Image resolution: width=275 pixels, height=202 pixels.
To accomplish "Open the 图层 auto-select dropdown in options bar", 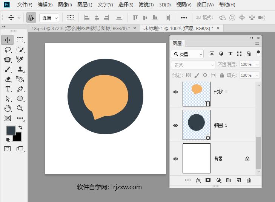I will [50, 18].
